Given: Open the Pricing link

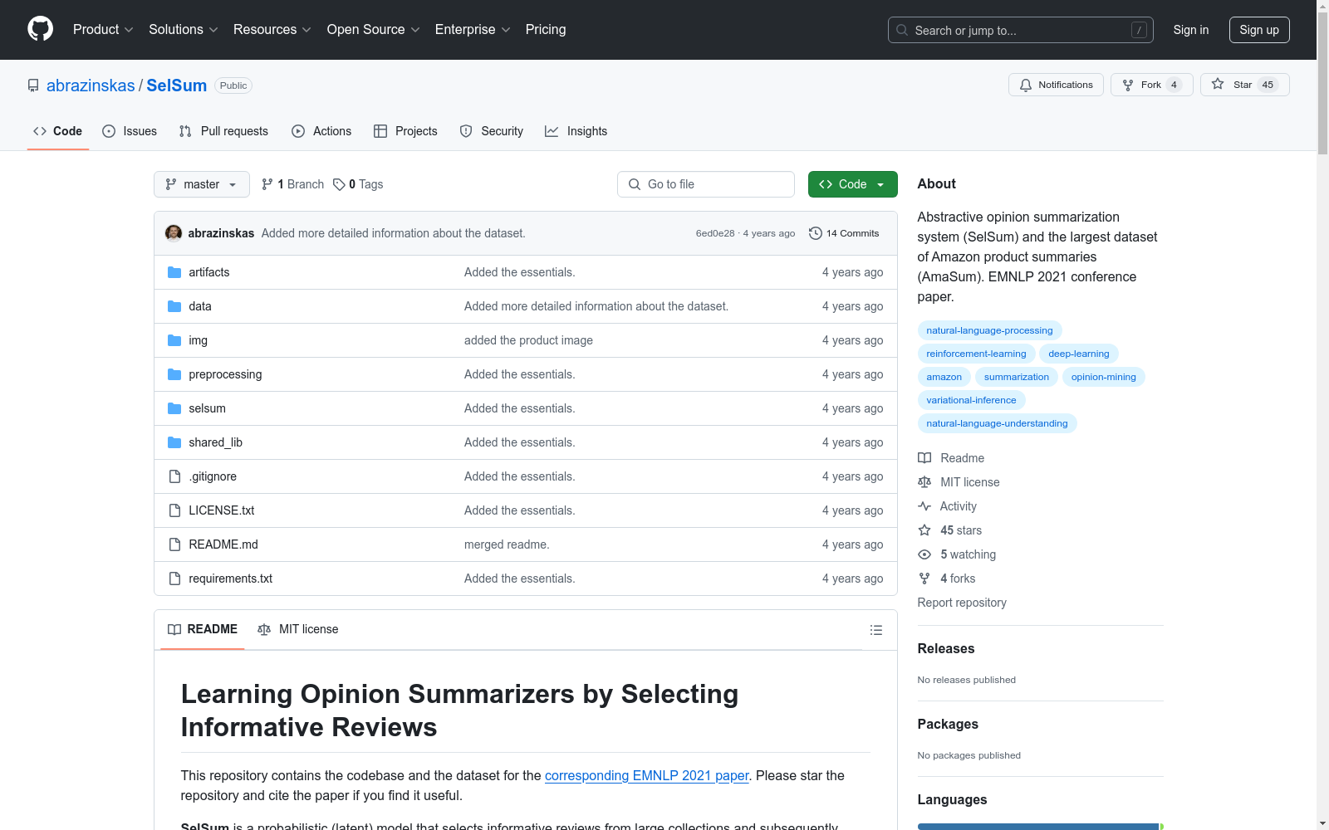Looking at the screenshot, I should click(x=546, y=29).
